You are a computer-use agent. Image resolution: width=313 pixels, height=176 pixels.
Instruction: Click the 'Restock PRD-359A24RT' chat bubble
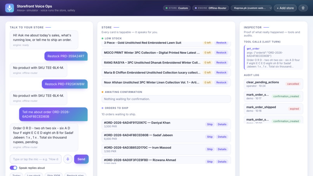tap(66, 56)
